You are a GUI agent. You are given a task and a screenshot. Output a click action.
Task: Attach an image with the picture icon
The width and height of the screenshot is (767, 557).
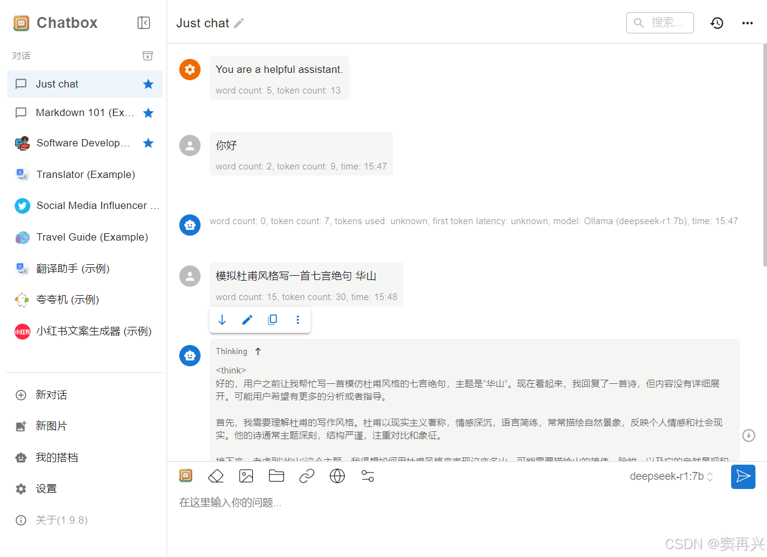tap(246, 476)
